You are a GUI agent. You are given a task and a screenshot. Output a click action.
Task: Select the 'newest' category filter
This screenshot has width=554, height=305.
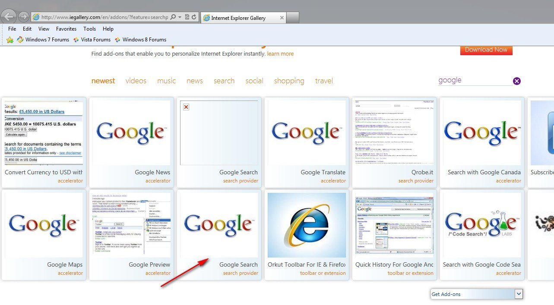(103, 81)
